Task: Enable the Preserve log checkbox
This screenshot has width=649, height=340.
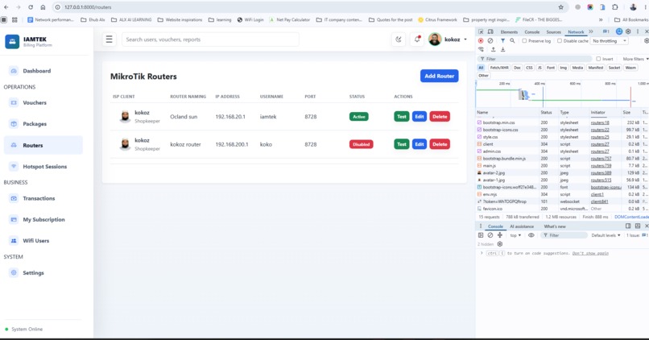Action: click(524, 41)
